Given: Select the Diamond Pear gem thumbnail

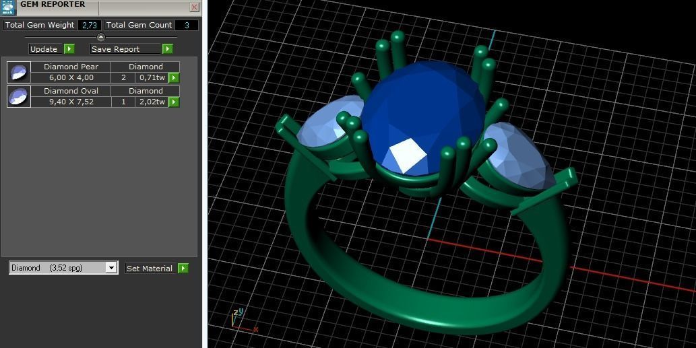Looking at the screenshot, I should [x=19, y=72].
